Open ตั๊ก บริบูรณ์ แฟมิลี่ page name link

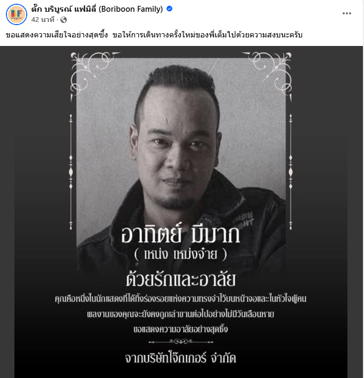[97, 9]
